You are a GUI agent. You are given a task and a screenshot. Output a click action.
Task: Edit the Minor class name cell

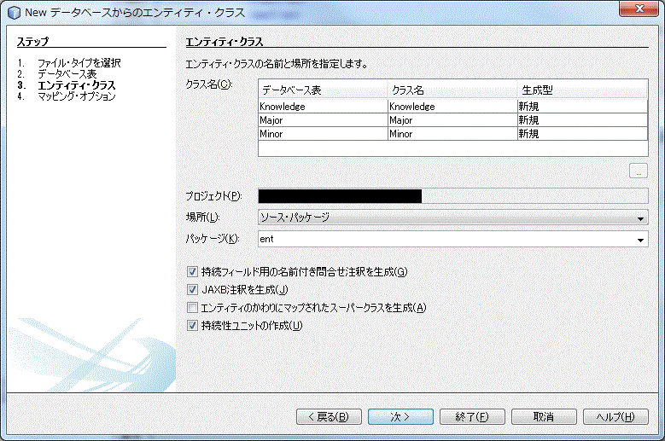click(x=452, y=133)
